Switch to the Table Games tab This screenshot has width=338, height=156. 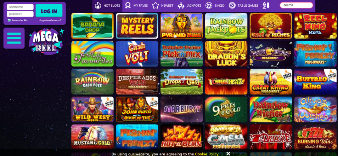(243, 6)
